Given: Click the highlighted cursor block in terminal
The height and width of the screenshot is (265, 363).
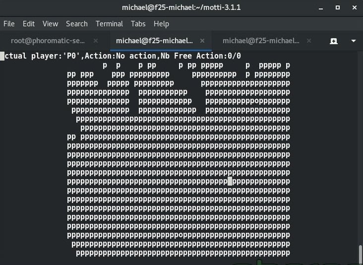Looking at the screenshot, I should (x=230, y=181).
